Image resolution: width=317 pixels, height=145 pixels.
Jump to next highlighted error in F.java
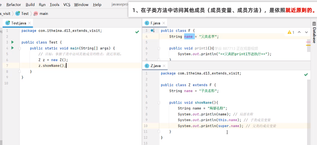pyautogui.click(x=306, y=32)
